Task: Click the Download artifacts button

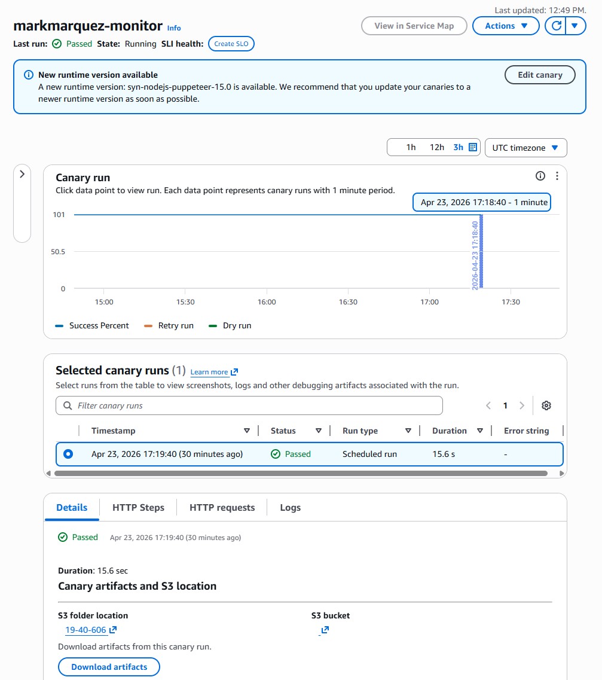Action: [109, 667]
